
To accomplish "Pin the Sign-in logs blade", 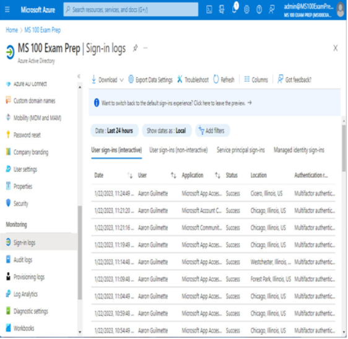I will (135, 48).
